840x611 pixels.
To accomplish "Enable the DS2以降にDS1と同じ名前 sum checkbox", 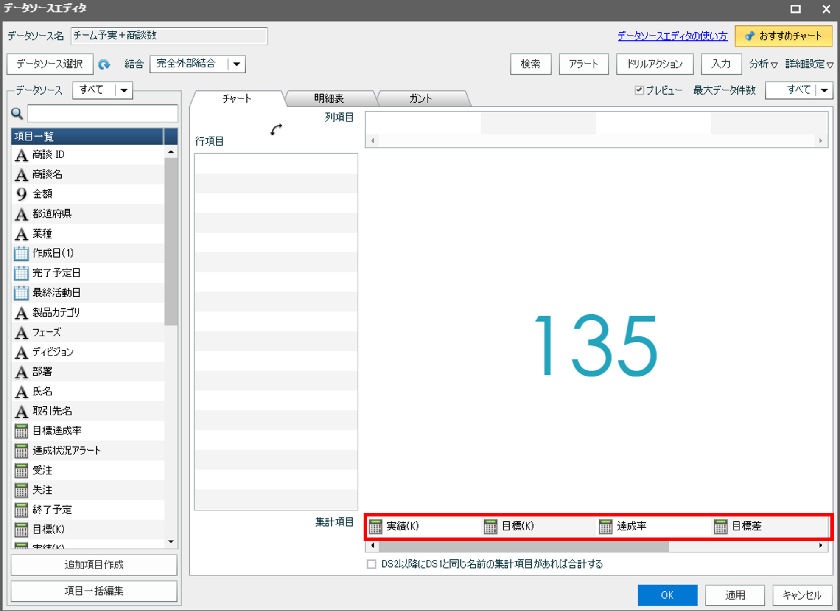I will [x=372, y=564].
